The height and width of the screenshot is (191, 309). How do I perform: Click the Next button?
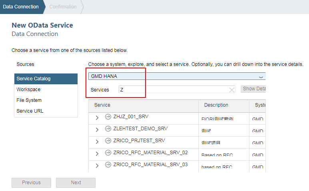coord(76,183)
